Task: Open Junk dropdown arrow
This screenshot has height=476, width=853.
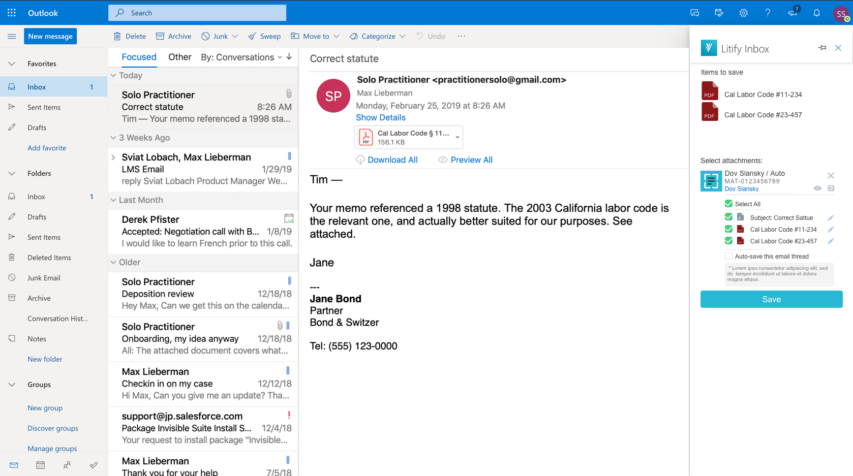Action: pos(235,36)
